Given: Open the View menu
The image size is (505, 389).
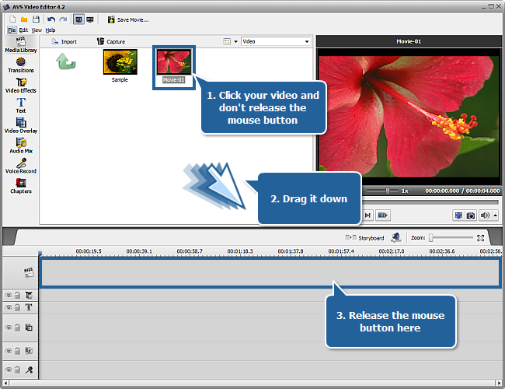Looking at the screenshot, I should pyautogui.click(x=37, y=30).
